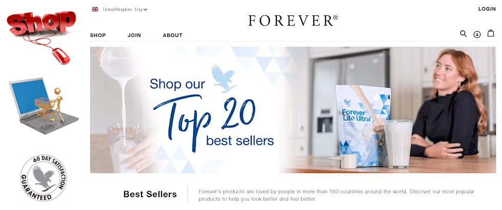Click the blue eagle logo in banner
Viewport: 502px width, 210px height.
(x=224, y=78)
